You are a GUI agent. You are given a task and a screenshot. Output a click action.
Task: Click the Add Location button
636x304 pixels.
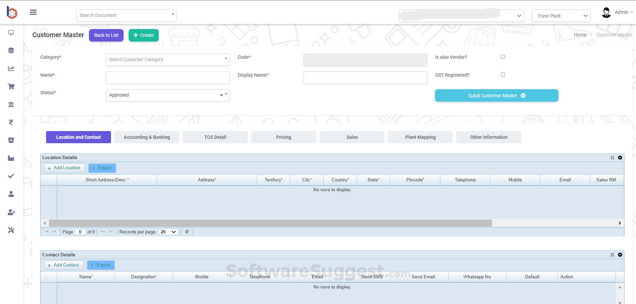point(64,168)
